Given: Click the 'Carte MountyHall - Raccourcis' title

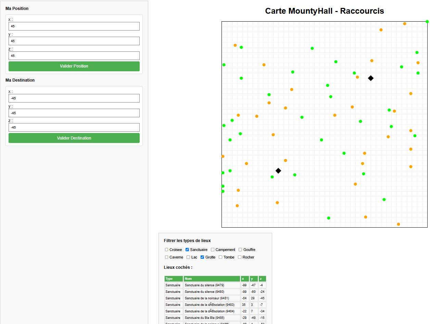Looking at the screenshot, I should 325,11.
